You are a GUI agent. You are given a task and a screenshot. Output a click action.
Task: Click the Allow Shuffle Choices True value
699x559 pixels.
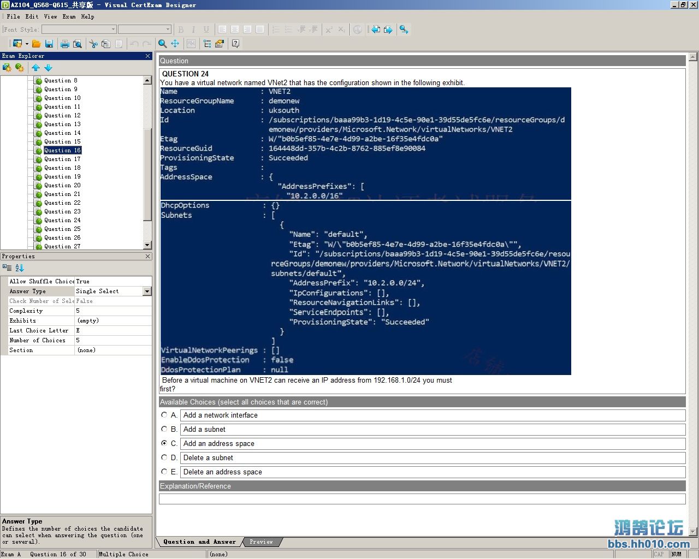[113, 282]
